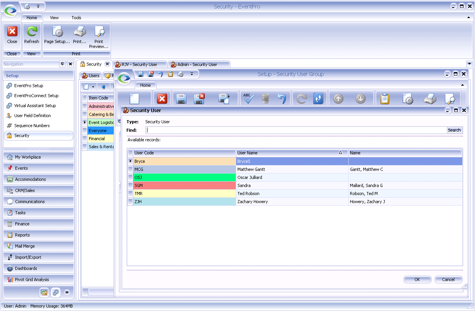Click the footprints audit trail icon
This screenshot has width=475, height=311.
[x=318, y=99]
